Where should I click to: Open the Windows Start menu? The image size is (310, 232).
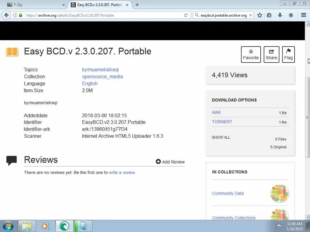click(x=8, y=226)
